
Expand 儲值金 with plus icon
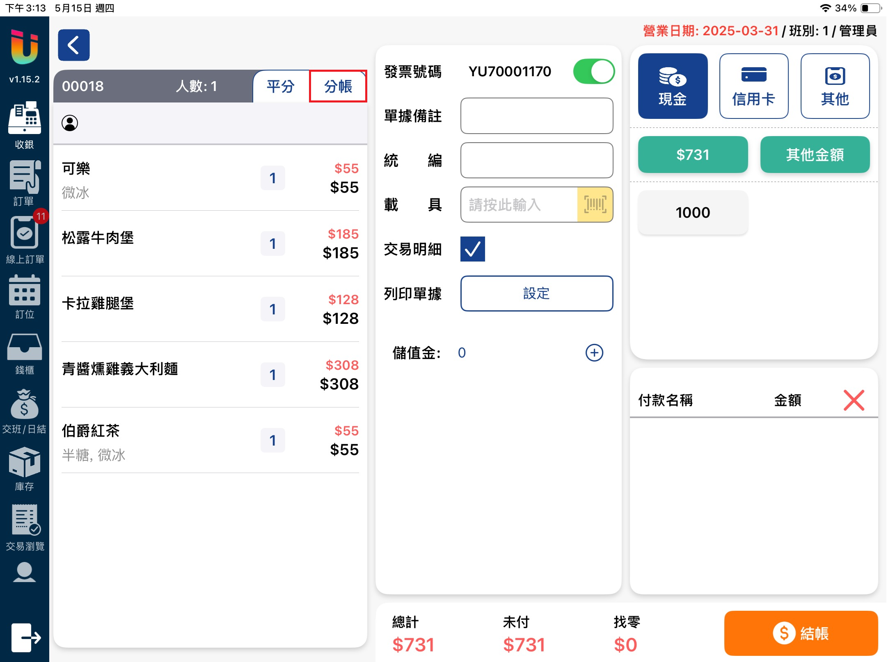(594, 353)
